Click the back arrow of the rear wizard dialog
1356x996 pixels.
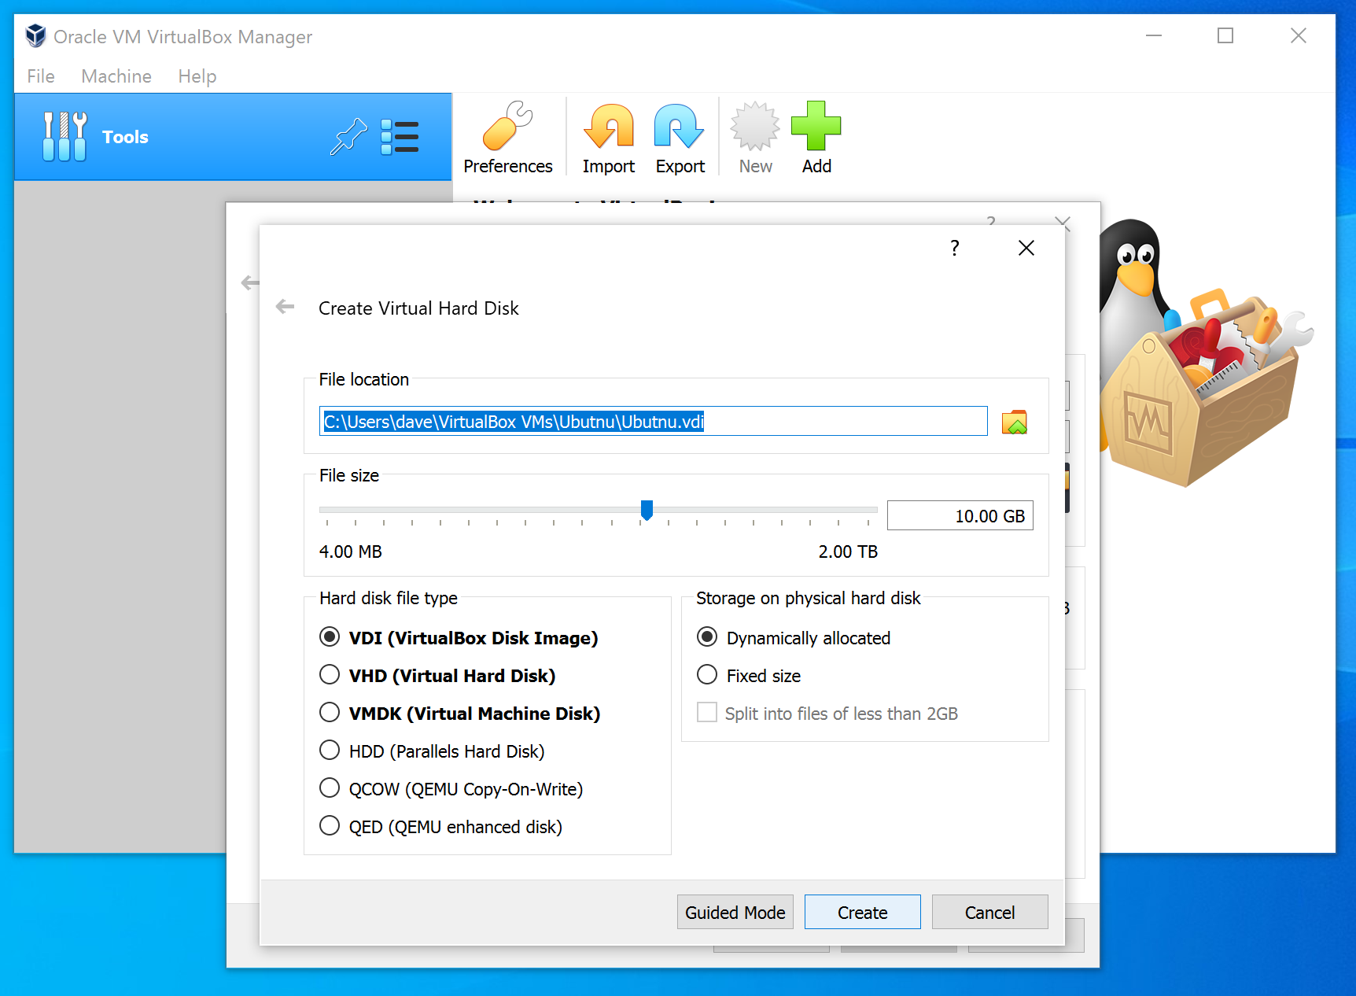tap(249, 282)
